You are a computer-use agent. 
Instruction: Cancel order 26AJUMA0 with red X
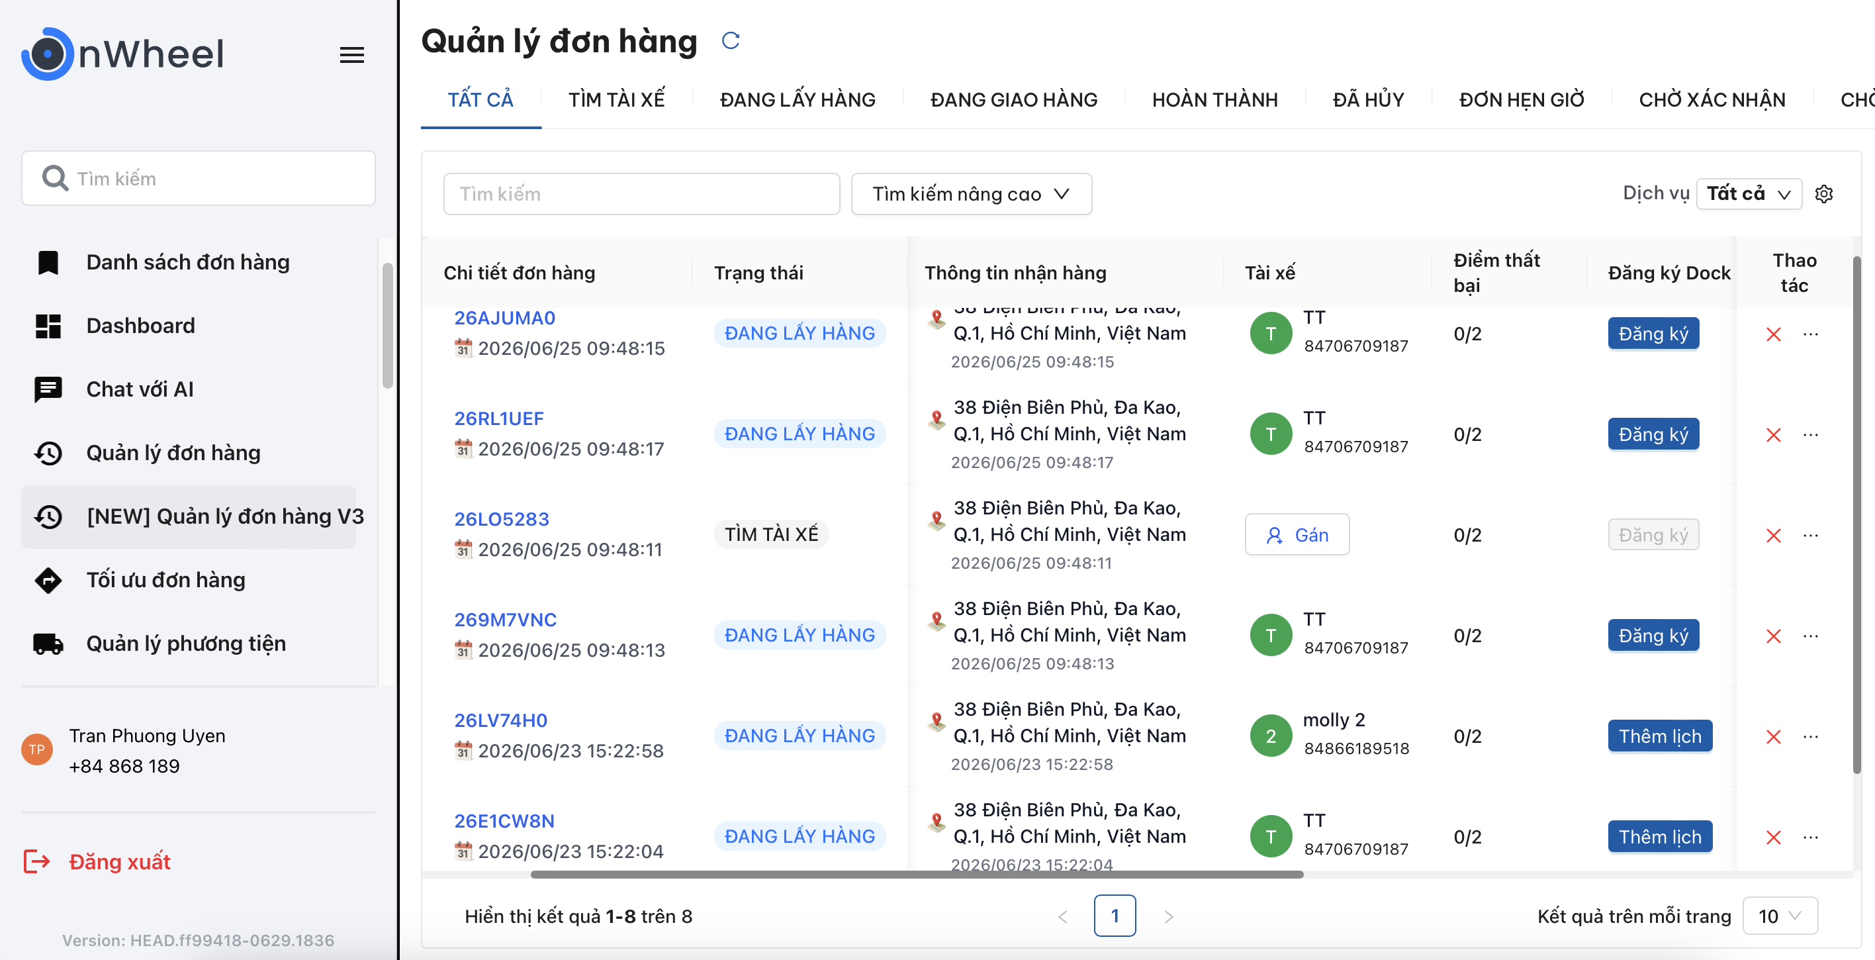pyautogui.click(x=1773, y=334)
